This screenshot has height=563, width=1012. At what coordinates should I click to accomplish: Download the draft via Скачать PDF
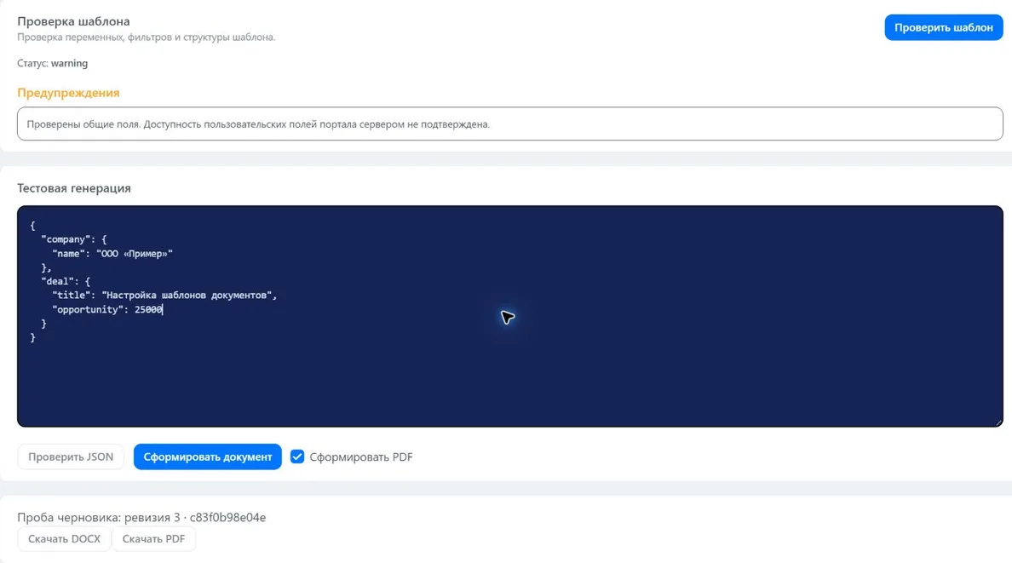point(153,538)
